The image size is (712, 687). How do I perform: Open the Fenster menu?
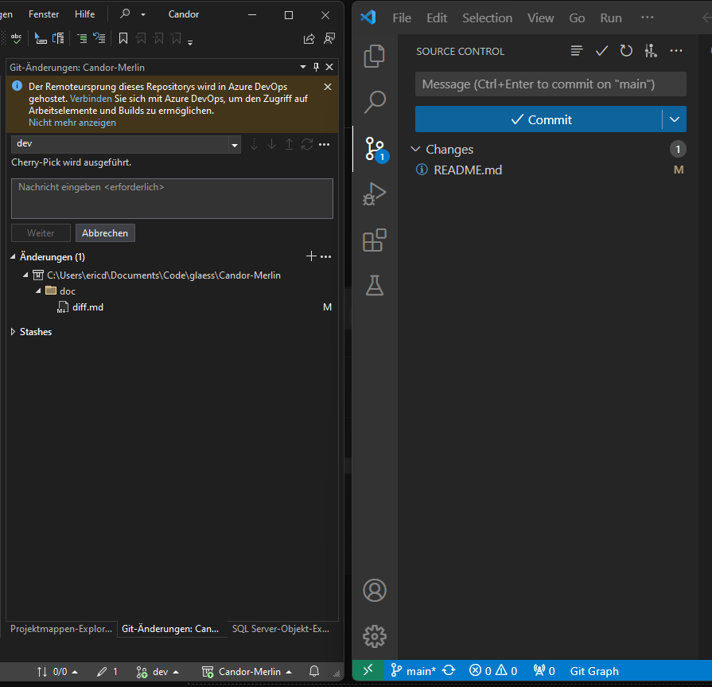coord(44,14)
